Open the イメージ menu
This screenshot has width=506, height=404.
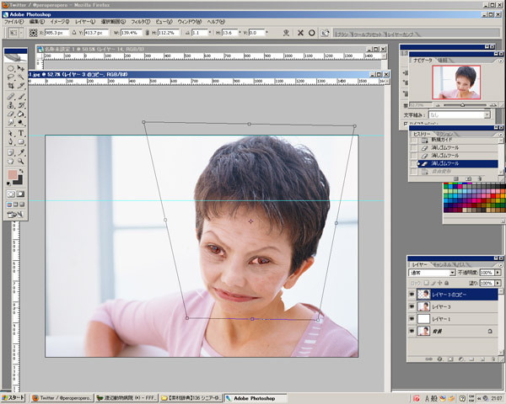tap(60, 22)
